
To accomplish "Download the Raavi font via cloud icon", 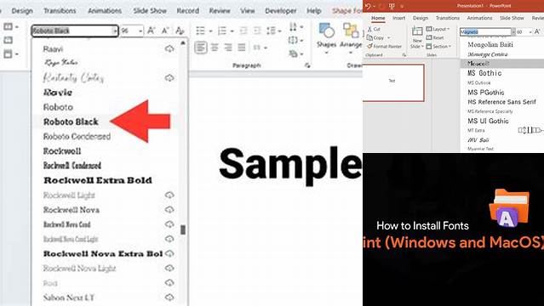I will (169, 48).
